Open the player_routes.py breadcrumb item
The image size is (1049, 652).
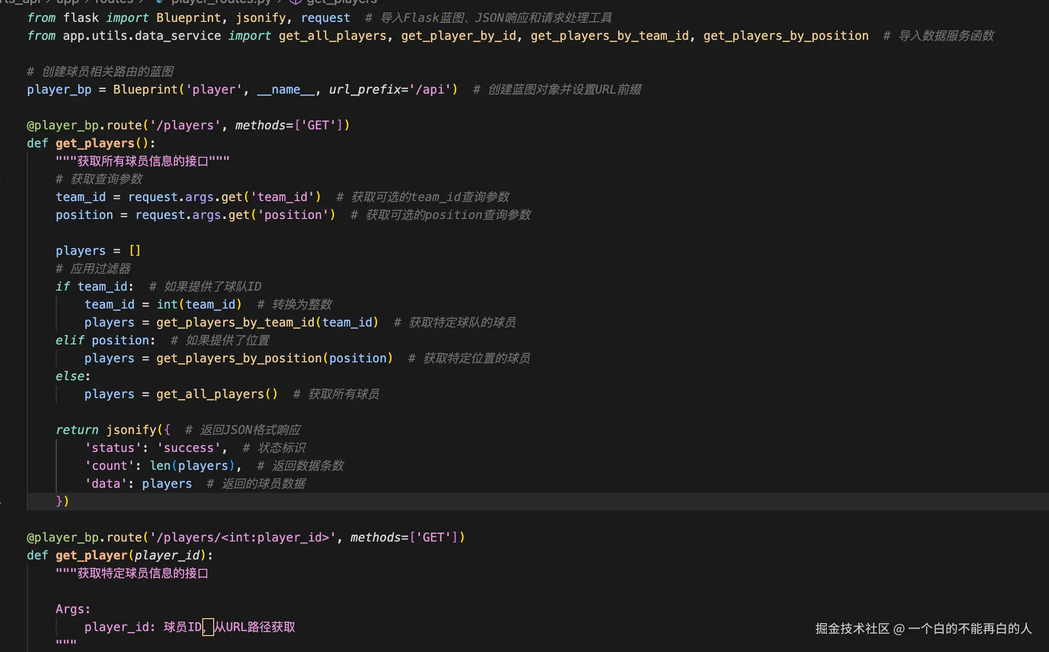tap(221, 1)
